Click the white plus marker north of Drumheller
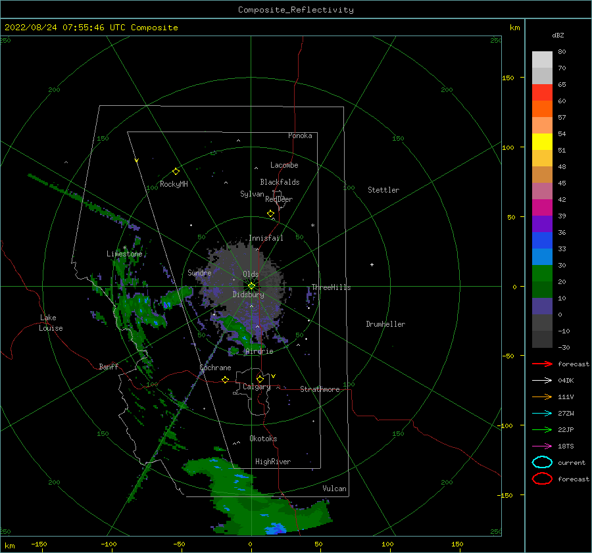This screenshot has height=553, width=592. coord(372,264)
